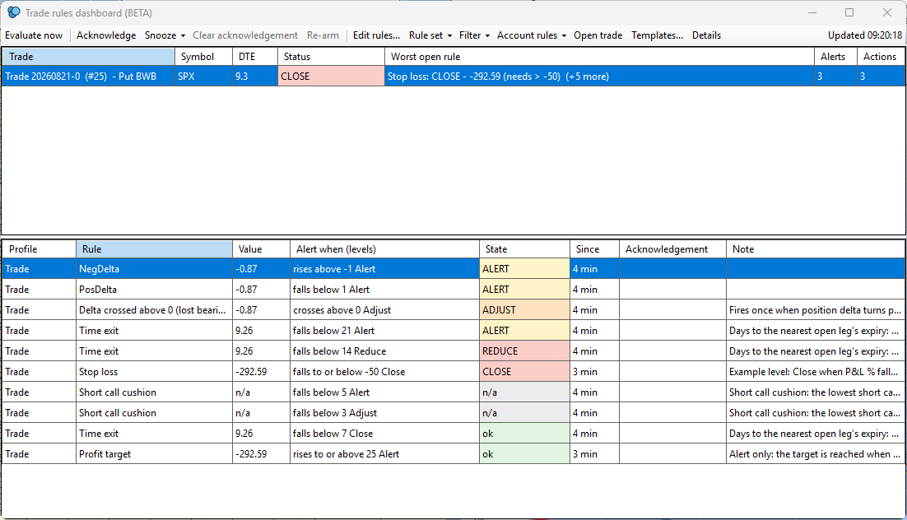This screenshot has width=907, height=520.
Task: Click 'falls to or below -50 Close' cell
Action: 384,372
